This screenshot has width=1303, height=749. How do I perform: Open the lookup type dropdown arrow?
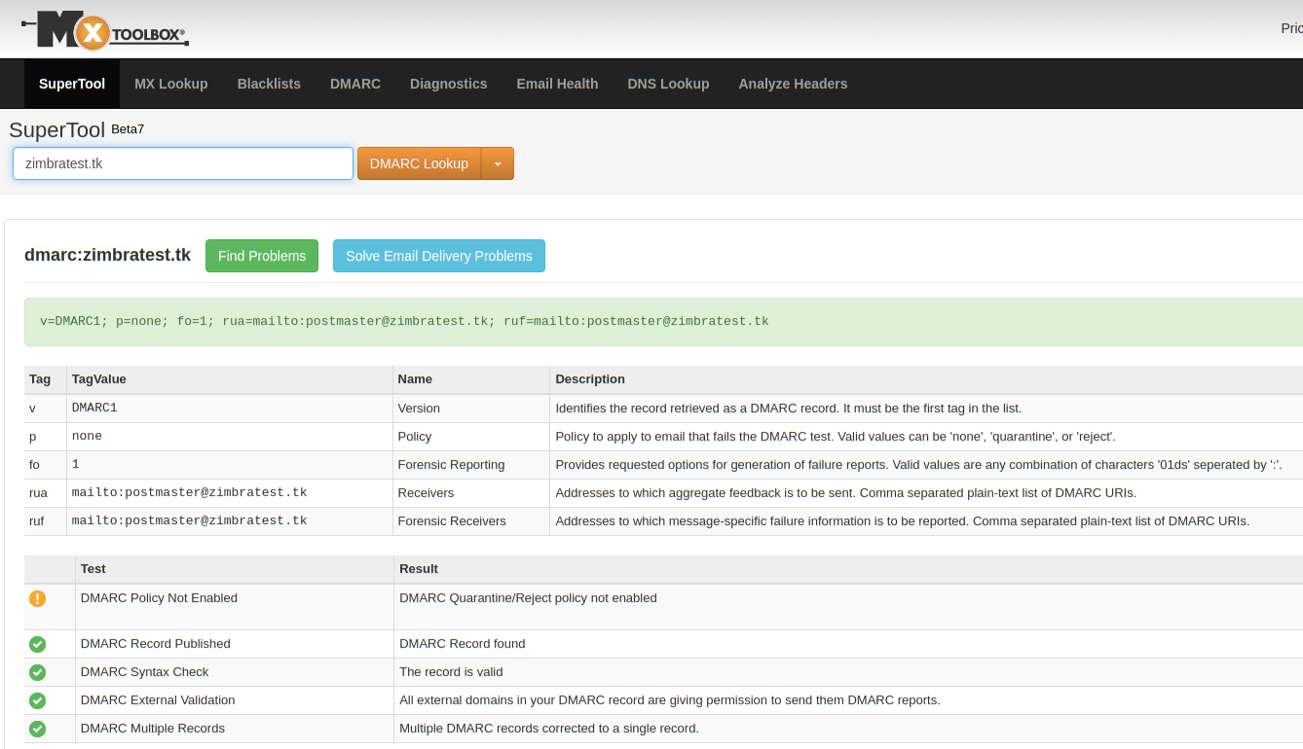click(x=498, y=163)
